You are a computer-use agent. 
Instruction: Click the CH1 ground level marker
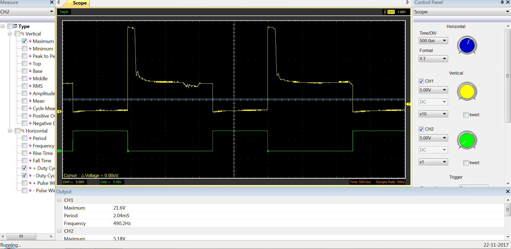[x=59, y=111]
